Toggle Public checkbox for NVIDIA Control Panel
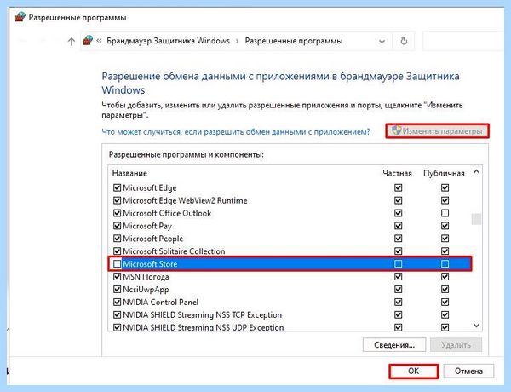 [445, 303]
